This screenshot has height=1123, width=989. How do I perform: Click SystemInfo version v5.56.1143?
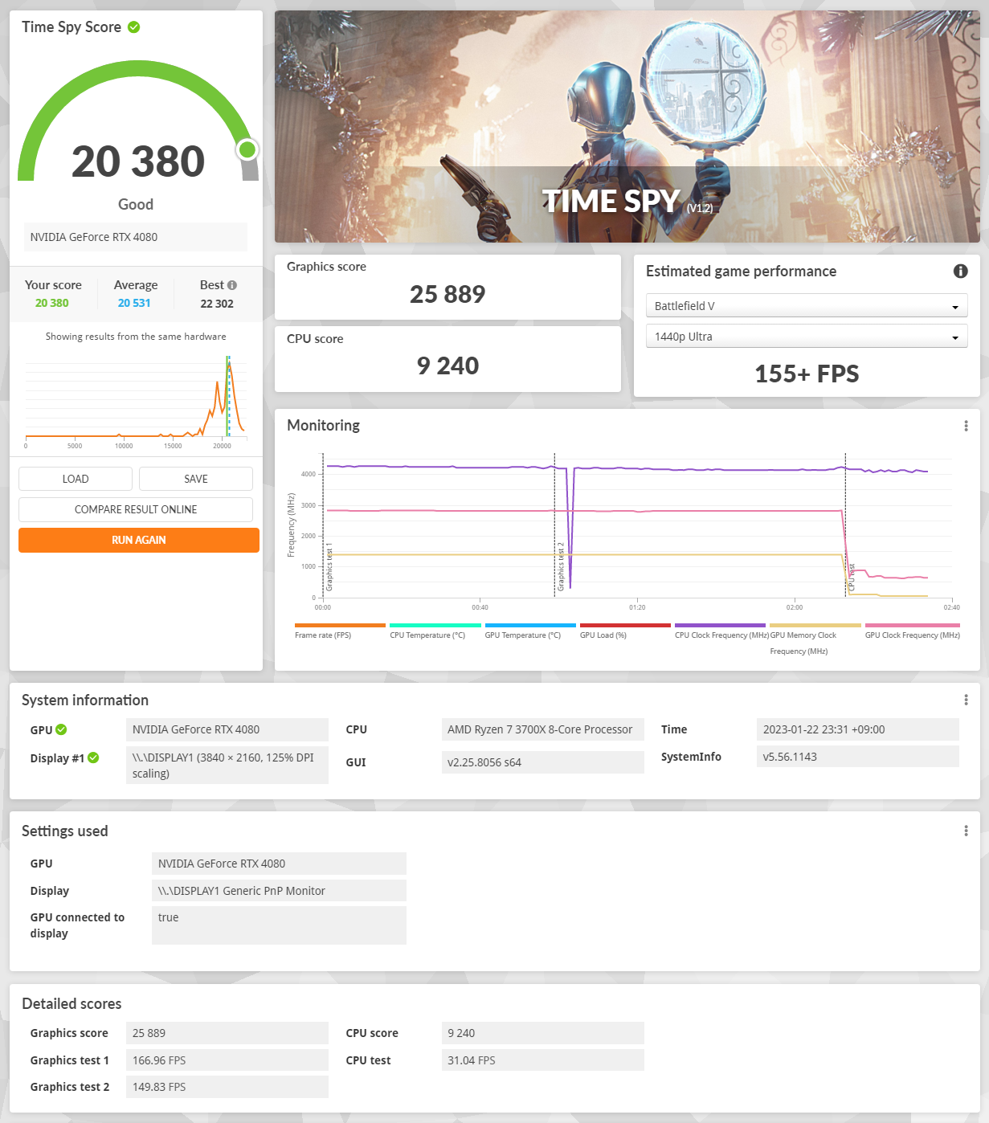tap(858, 757)
